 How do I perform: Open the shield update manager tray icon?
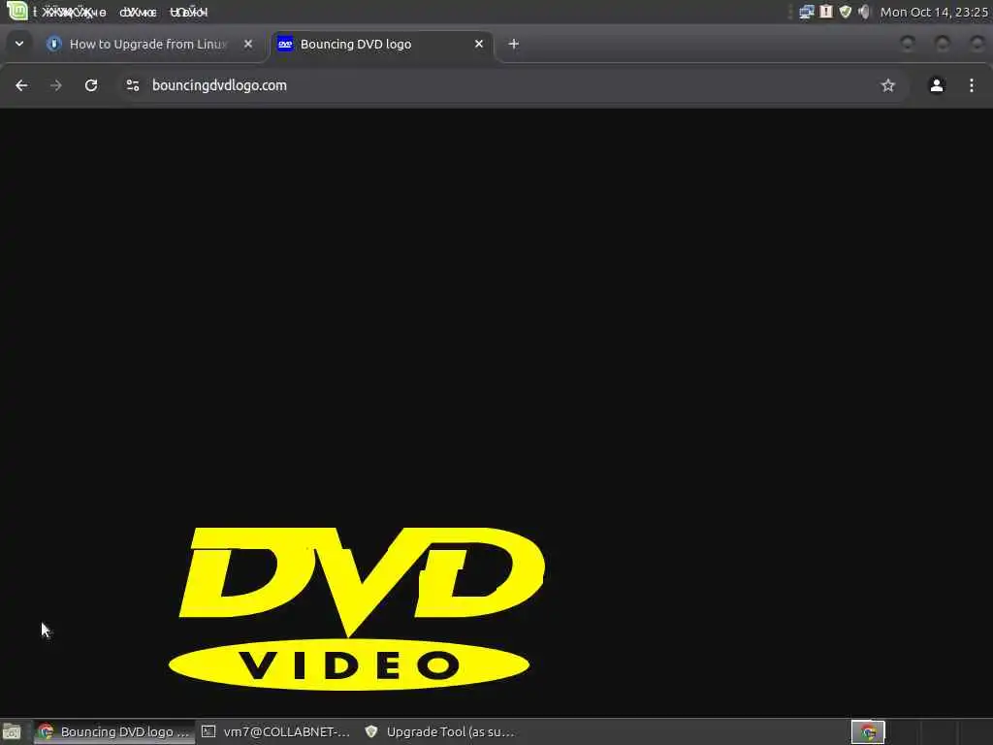pyautogui.click(x=845, y=12)
